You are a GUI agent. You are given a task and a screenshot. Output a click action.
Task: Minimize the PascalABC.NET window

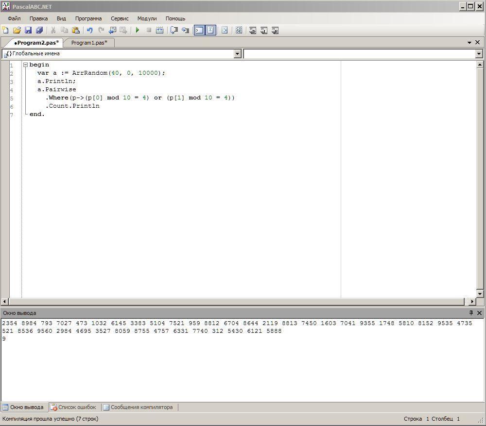pyautogui.click(x=463, y=6)
